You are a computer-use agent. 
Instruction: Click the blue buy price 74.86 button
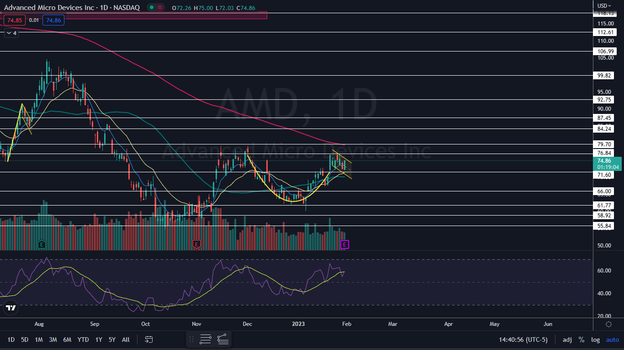53,20
